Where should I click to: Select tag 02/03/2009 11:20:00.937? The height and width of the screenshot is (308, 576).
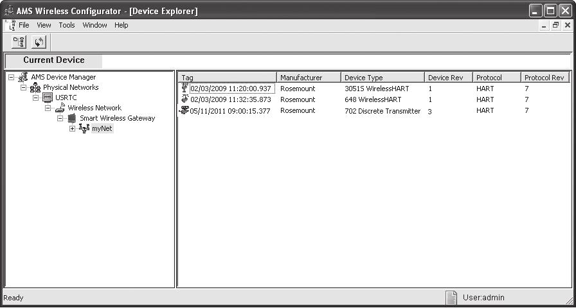click(231, 89)
